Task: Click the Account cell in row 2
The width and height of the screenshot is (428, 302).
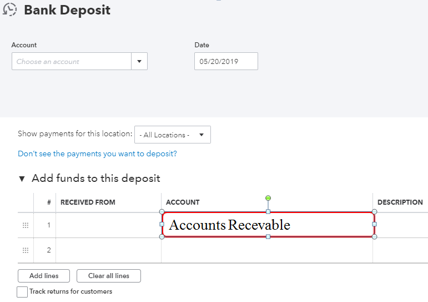Action: point(266,250)
